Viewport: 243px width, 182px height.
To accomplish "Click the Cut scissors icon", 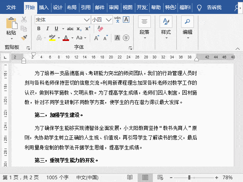I will [24, 19].
